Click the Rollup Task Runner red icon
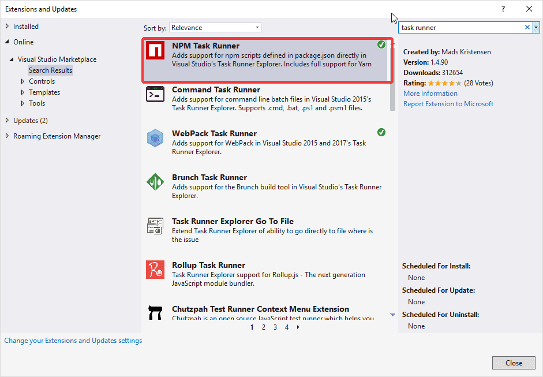The height and width of the screenshot is (377, 543). point(155,270)
